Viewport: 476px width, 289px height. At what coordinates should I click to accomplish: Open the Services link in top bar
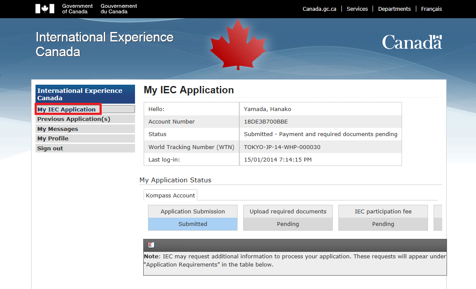pyautogui.click(x=357, y=9)
